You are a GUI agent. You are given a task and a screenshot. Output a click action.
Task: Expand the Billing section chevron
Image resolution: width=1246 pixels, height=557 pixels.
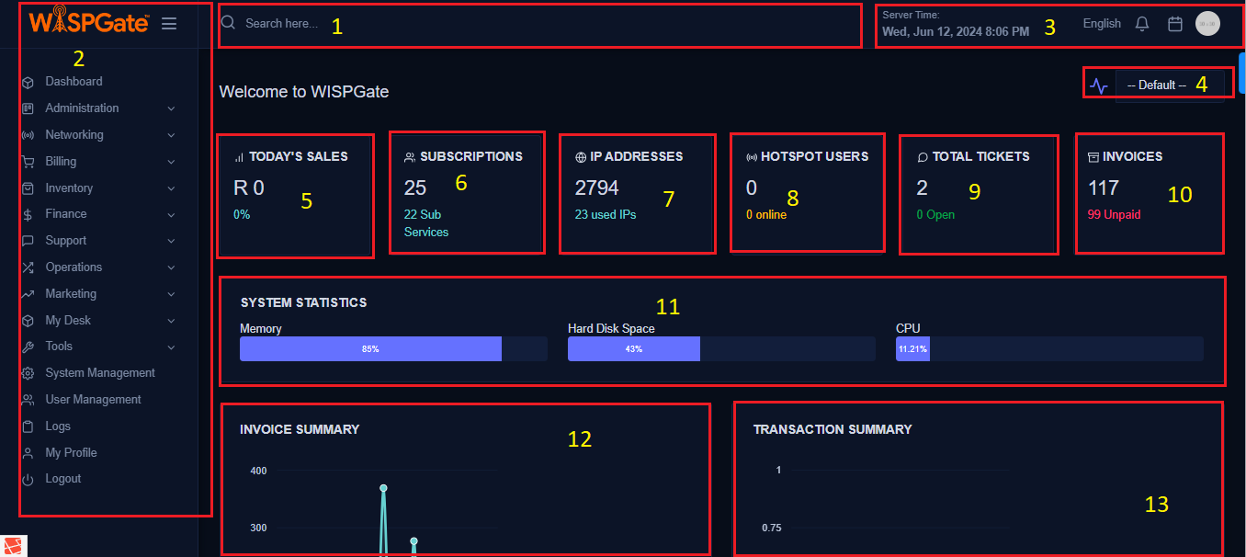tap(171, 161)
